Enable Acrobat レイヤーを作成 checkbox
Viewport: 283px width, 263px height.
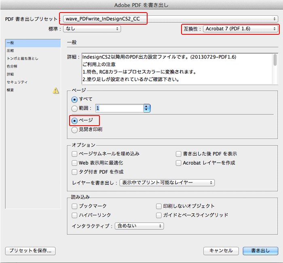coord(179,163)
